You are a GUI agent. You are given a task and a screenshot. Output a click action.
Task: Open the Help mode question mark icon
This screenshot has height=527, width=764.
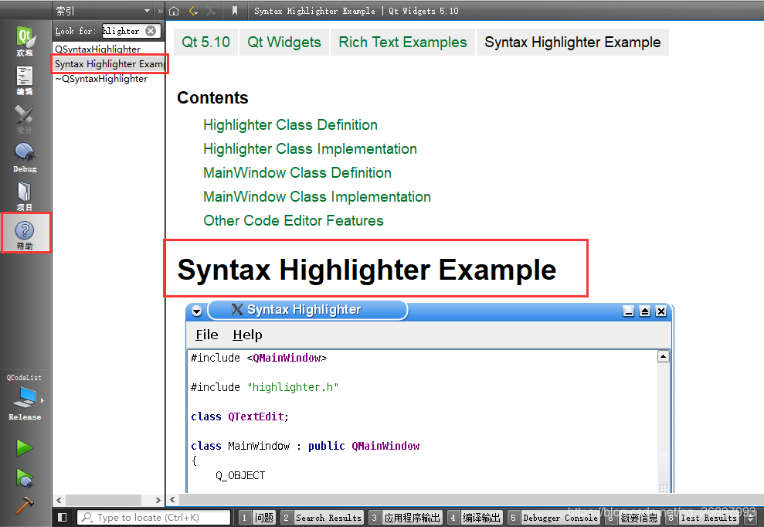[x=25, y=233]
